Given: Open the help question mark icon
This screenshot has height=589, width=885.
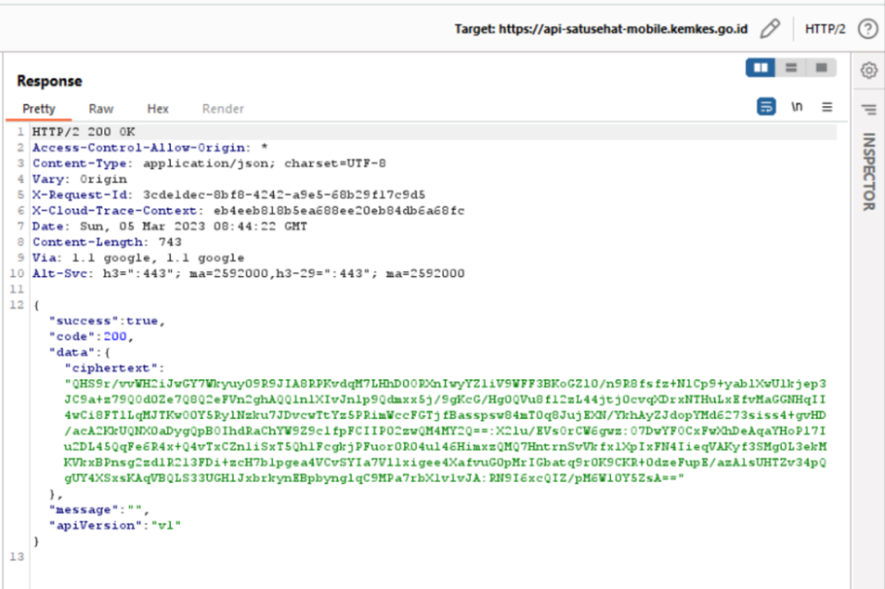Looking at the screenshot, I should point(867,29).
